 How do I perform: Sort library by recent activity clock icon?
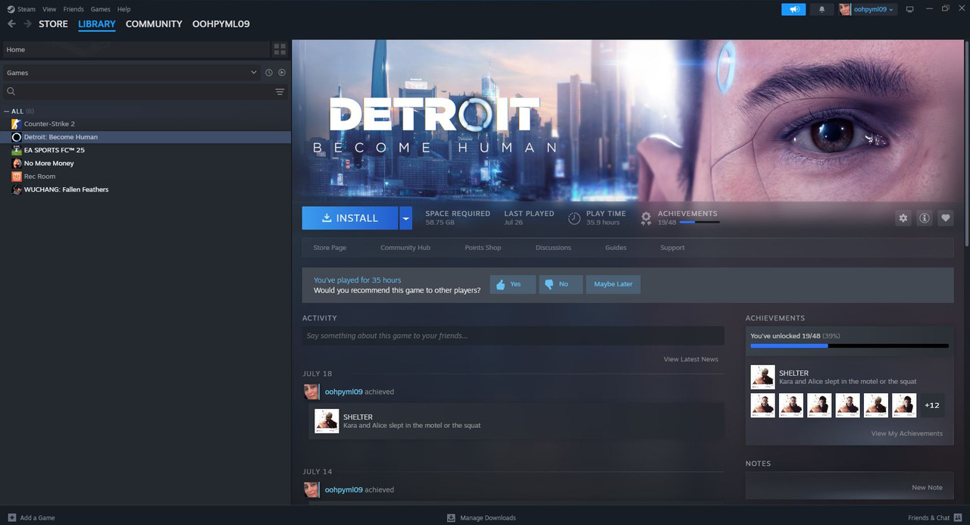coord(269,73)
